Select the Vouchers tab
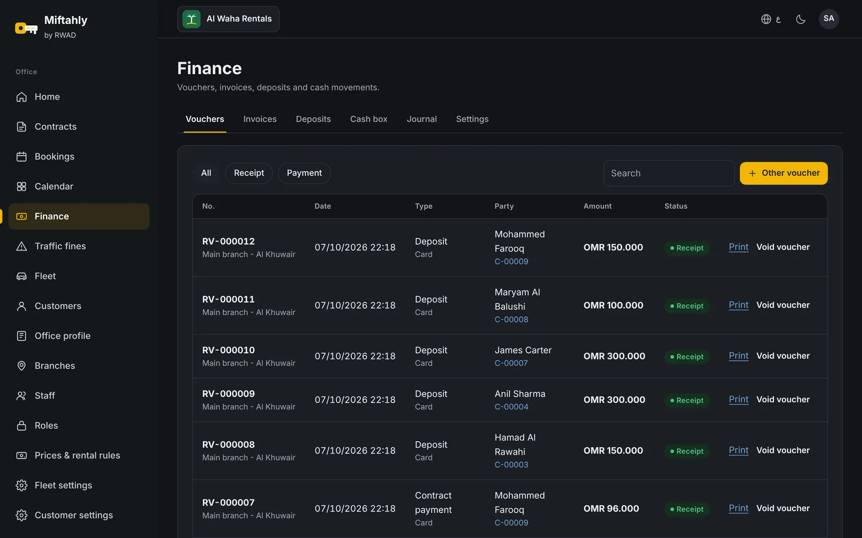862x538 pixels. click(x=205, y=119)
